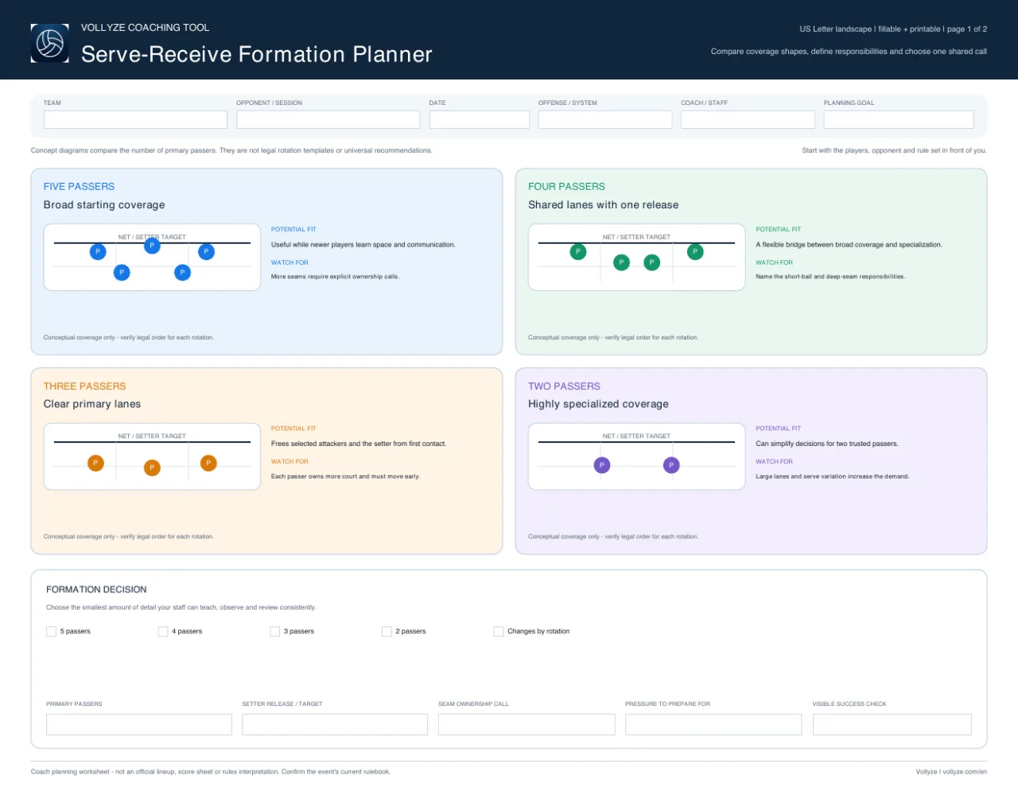Click 'Highly specialized coverage' subtitle
Image resolution: width=1018 pixels, height=787 pixels.
click(x=598, y=405)
